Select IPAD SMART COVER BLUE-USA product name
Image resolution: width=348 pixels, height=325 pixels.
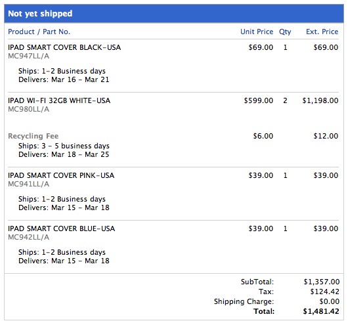[62, 228]
